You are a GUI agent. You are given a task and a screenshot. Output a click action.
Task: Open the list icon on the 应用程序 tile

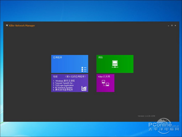tap(84, 69)
